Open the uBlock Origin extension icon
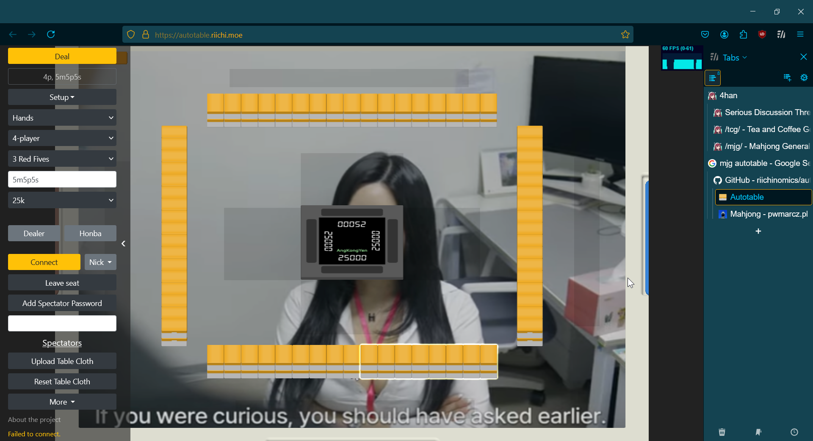The height and width of the screenshot is (441, 813). (x=762, y=34)
